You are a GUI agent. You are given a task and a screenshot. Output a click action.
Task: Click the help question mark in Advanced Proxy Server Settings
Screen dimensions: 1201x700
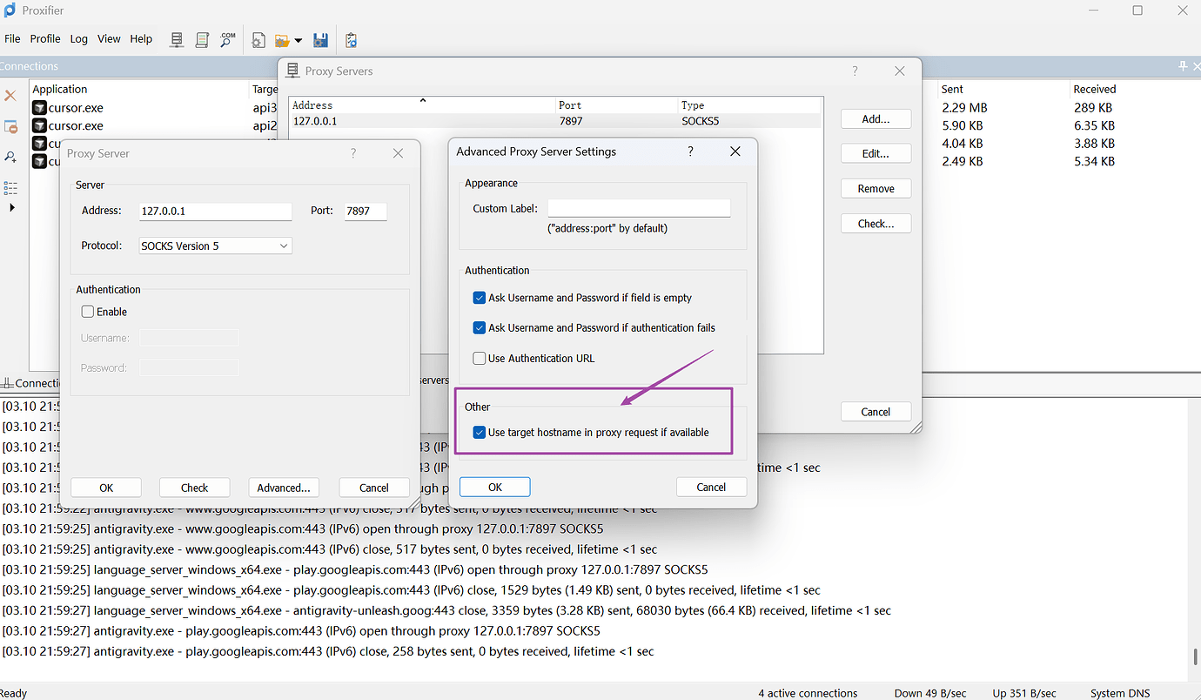click(691, 151)
